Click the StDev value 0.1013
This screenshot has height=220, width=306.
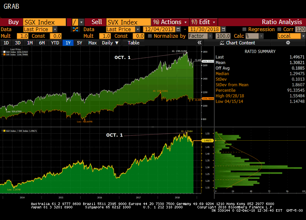click(x=298, y=79)
